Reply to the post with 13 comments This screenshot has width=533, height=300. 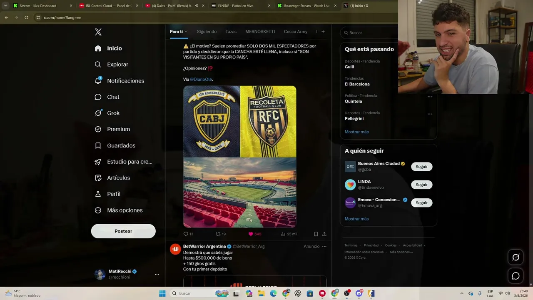188,234
